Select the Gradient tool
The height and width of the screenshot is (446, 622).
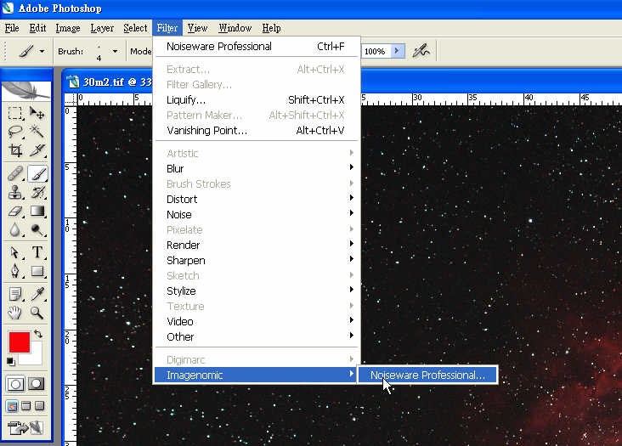(x=37, y=211)
